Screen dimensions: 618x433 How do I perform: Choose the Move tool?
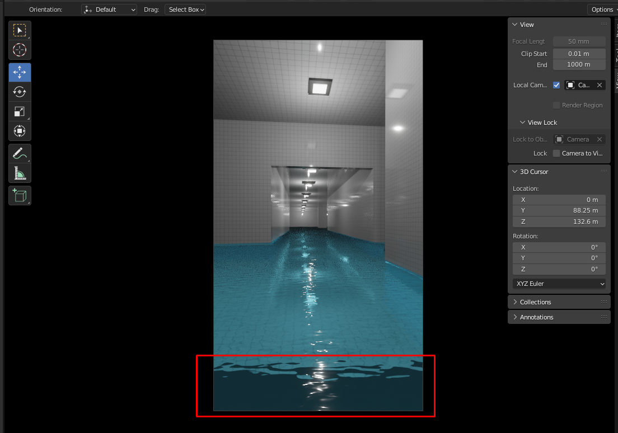(20, 72)
